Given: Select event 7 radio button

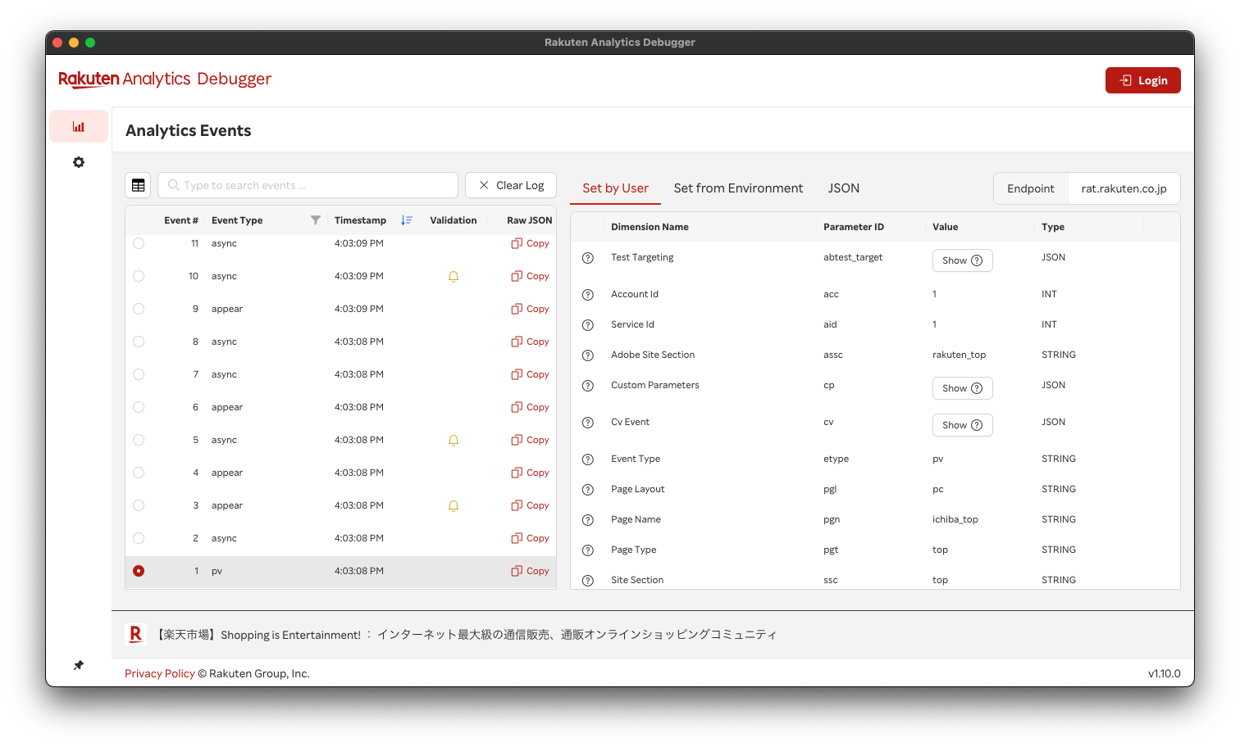Looking at the screenshot, I should (139, 374).
